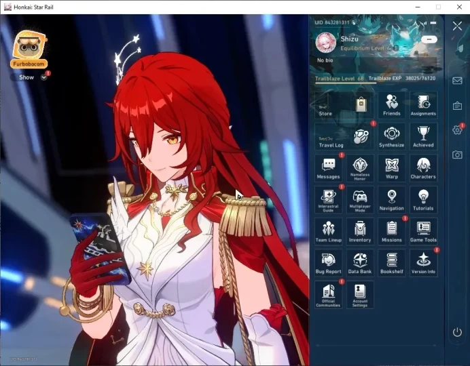Open Version Info
Screen dimensions: 470x366
[423, 263]
